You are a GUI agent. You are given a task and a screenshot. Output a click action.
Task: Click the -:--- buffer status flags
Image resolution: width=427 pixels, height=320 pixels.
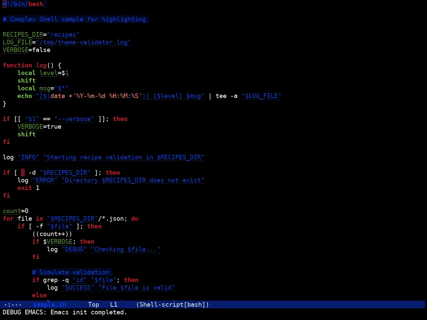point(13,304)
